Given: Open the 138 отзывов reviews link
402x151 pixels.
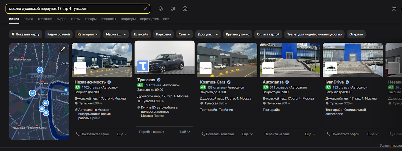Looking at the screenshot, I should coord(217,87).
